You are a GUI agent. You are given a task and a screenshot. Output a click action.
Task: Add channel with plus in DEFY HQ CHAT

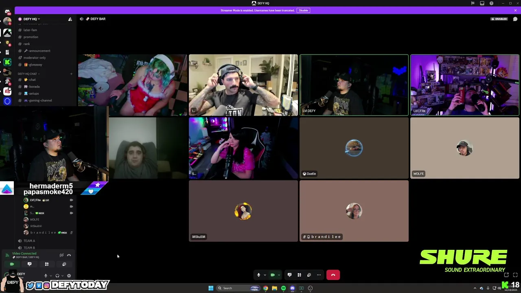(x=71, y=74)
